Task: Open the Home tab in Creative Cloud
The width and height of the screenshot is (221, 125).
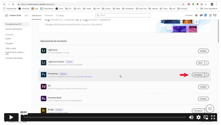Action: tap(26, 15)
